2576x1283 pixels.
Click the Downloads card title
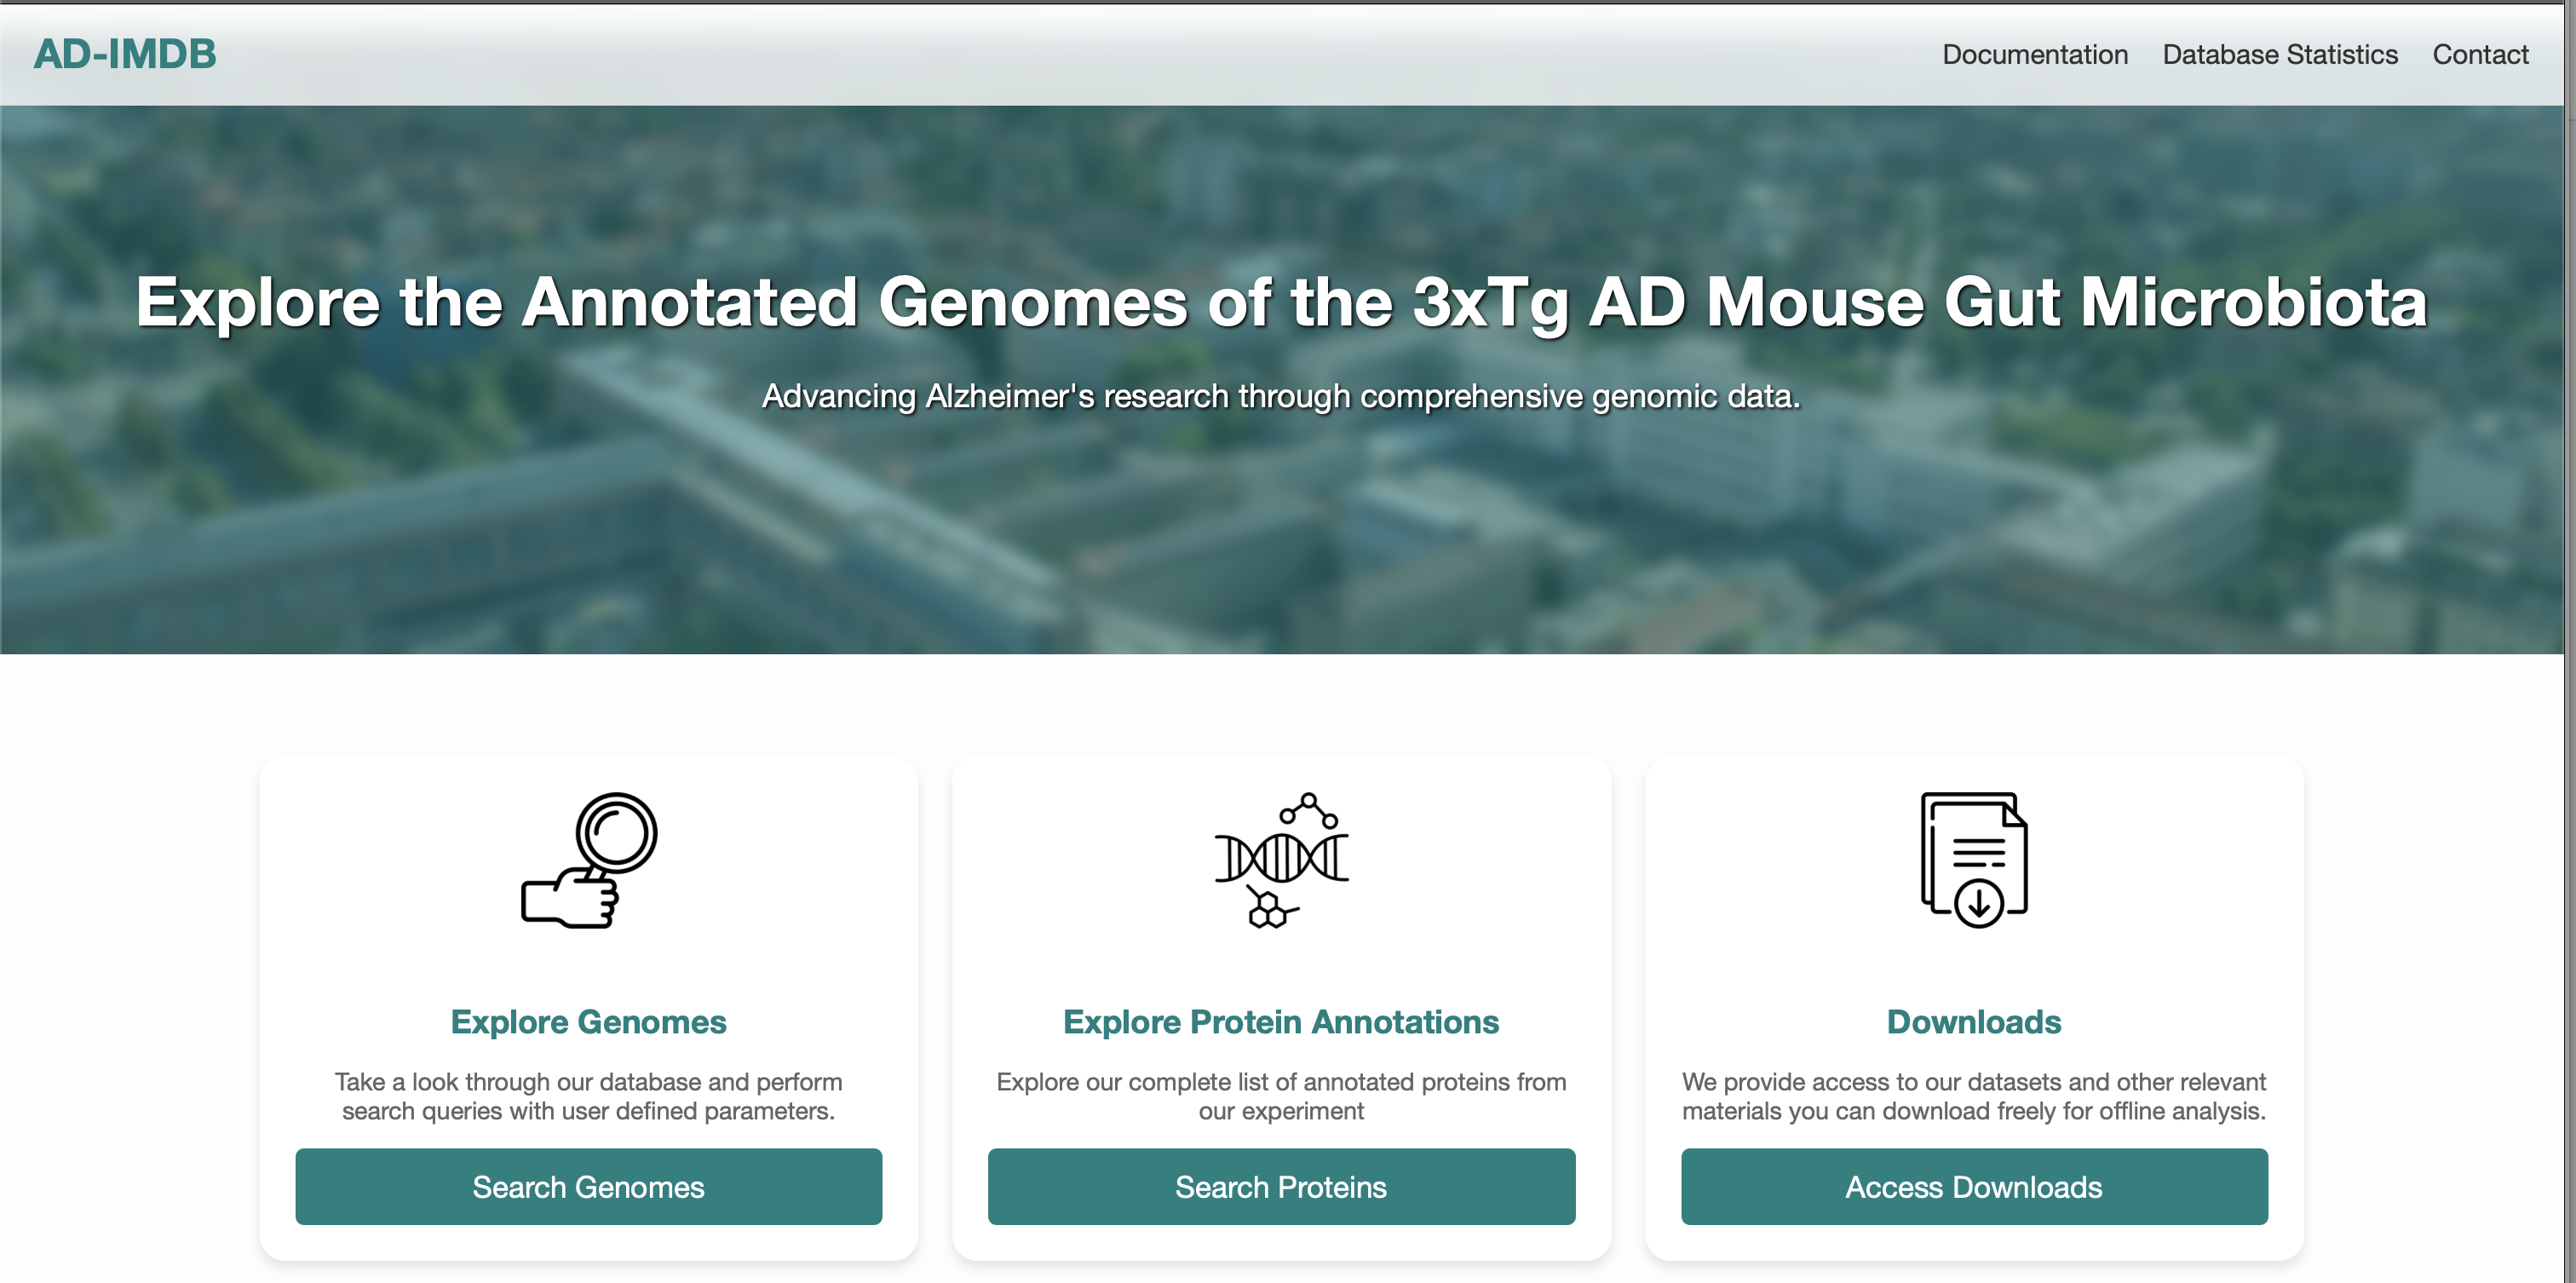coord(1973,1022)
